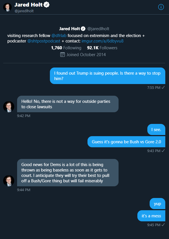This screenshot has height=239, width=169.
Task: Click the calendar icon beside Joined October 2014
Action: coord(62,55)
